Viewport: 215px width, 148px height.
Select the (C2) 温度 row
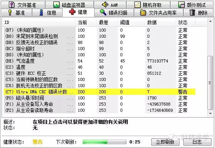(100, 67)
